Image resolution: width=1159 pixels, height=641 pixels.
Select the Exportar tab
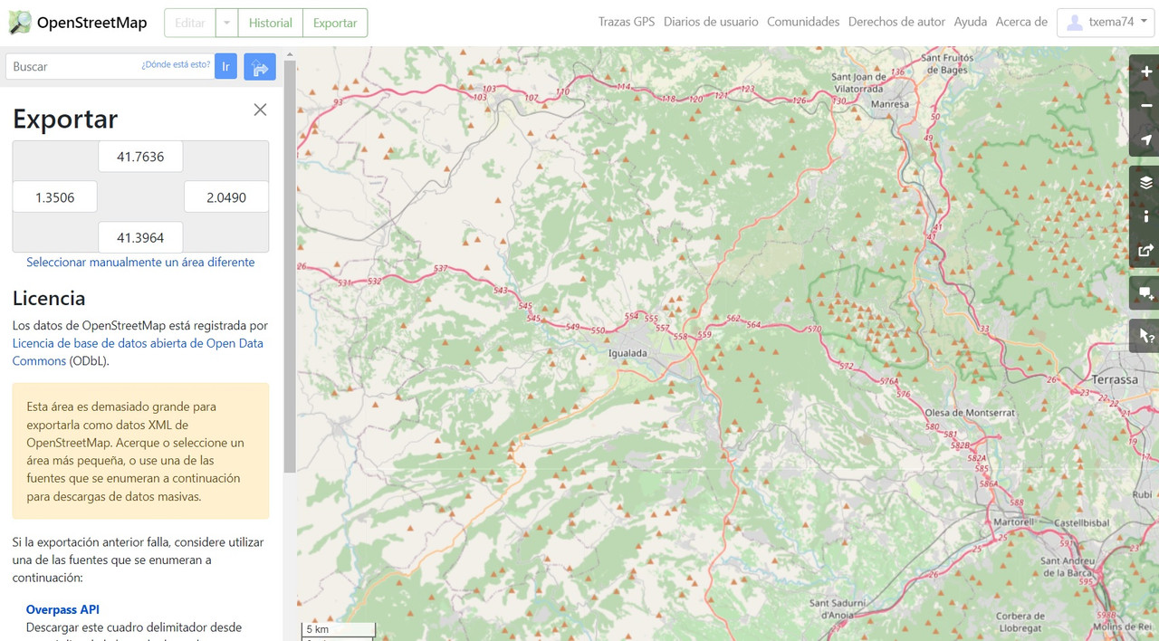[335, 23]
